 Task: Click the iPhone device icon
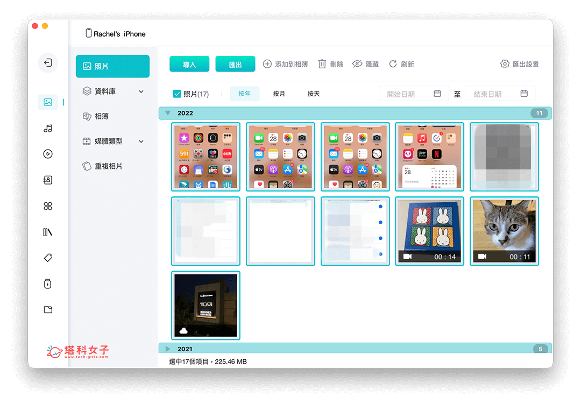click(x=89, y=33)
